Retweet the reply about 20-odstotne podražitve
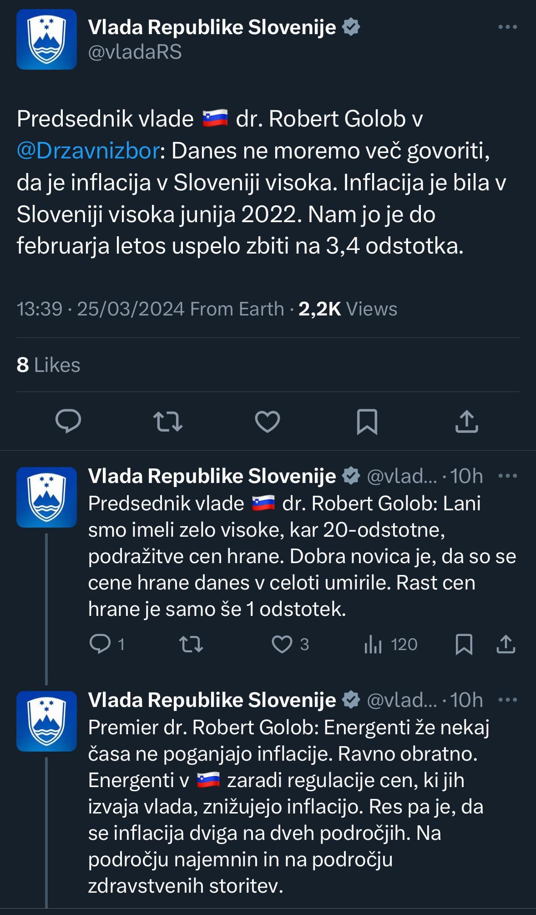The width and height of the screenshot is (536, 915). [191, 645]
